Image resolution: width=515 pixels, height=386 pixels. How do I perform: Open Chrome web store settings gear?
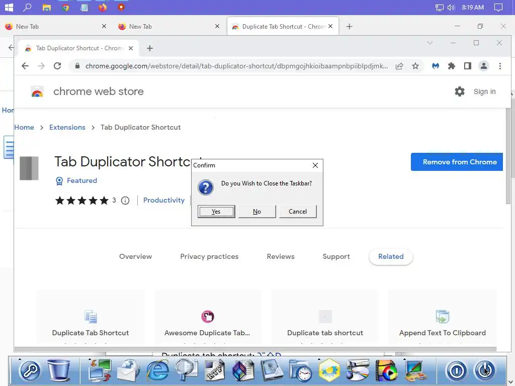460,91
